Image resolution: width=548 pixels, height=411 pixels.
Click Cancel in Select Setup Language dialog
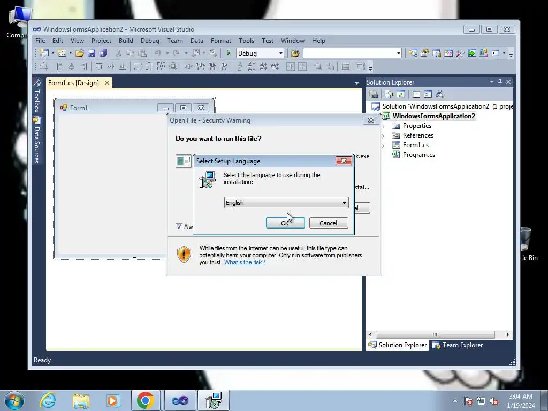coord(329,223)
